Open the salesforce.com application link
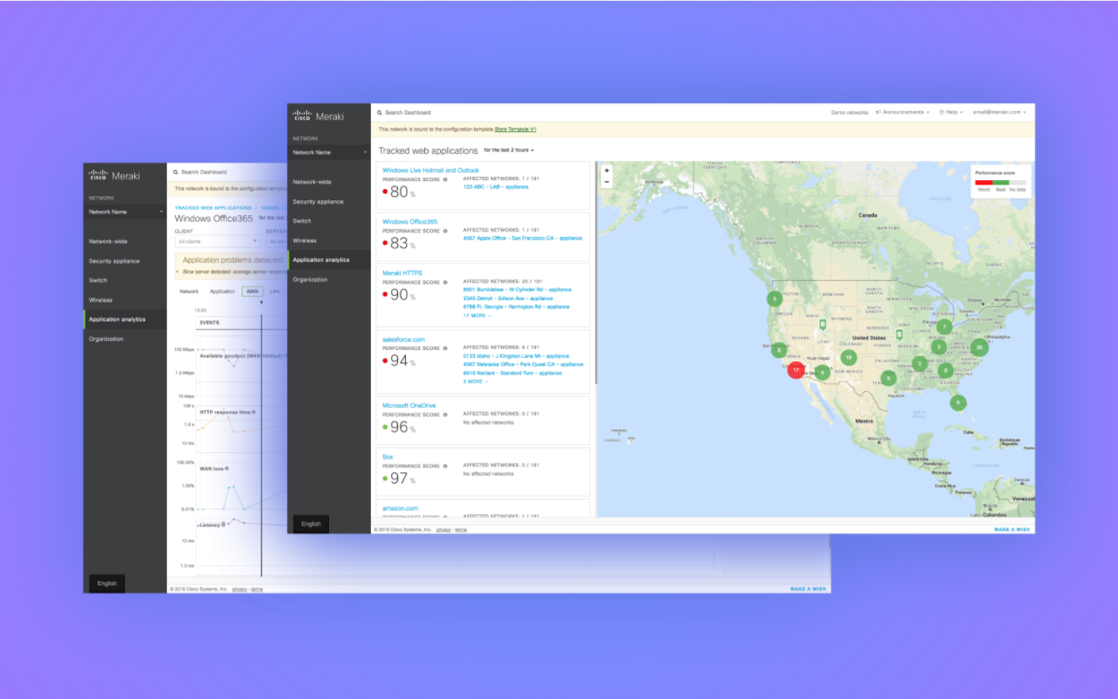1118x699 pixels. [403, 339]
